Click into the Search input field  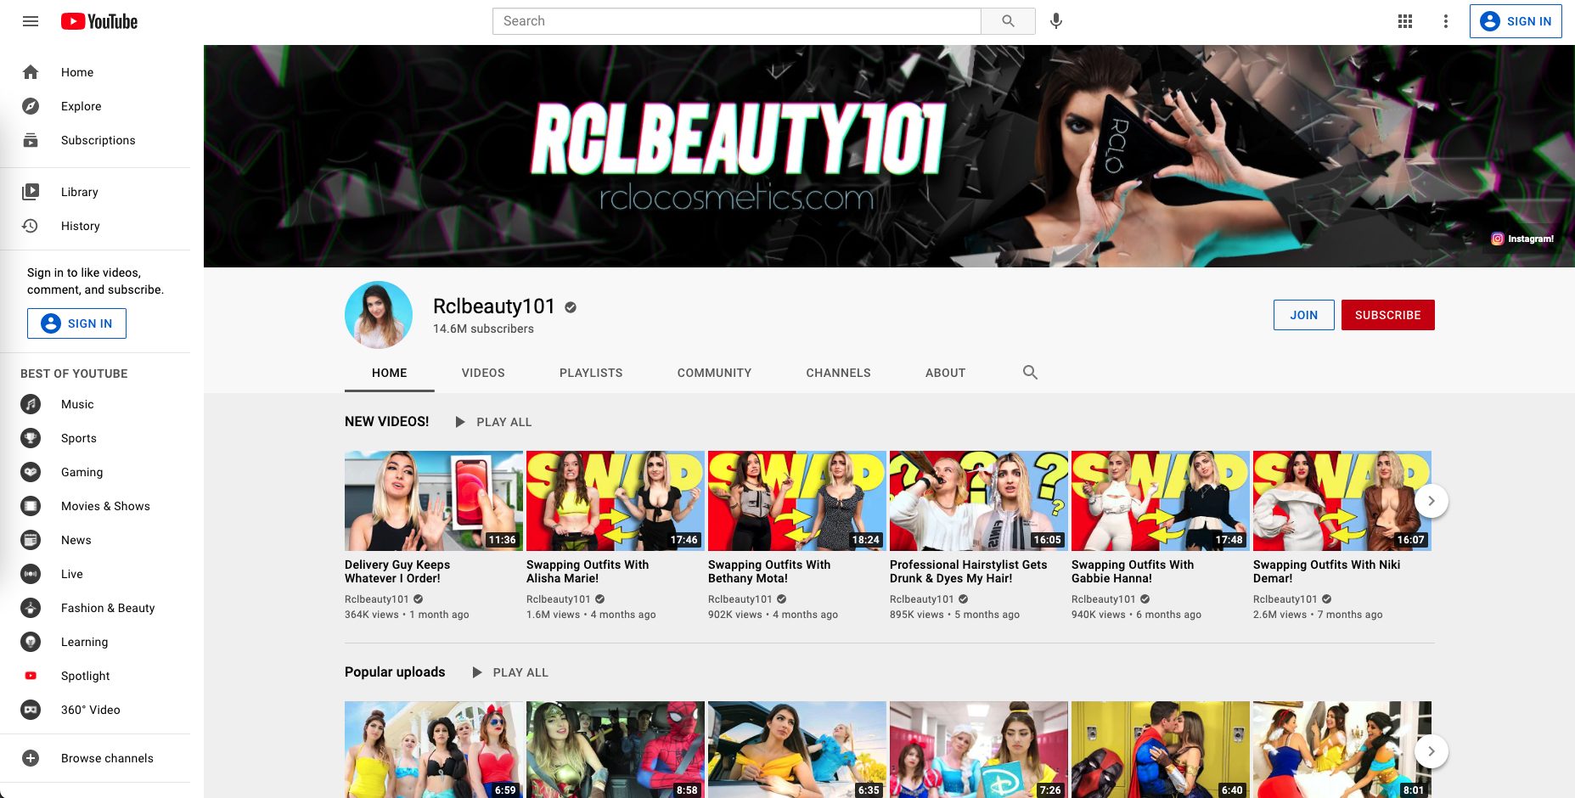tap(736, 21)
